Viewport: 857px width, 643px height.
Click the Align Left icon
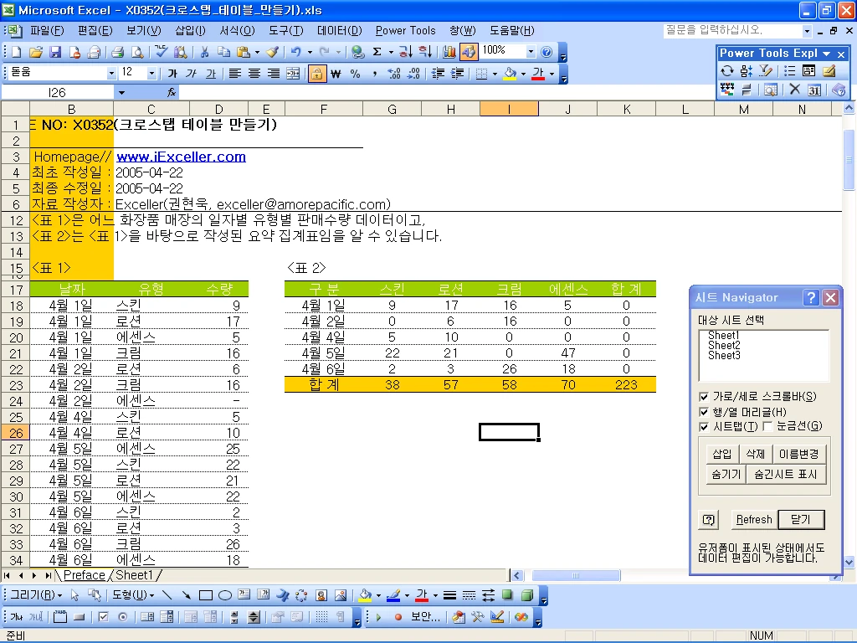pyautogui.click(x=235, y=74)
